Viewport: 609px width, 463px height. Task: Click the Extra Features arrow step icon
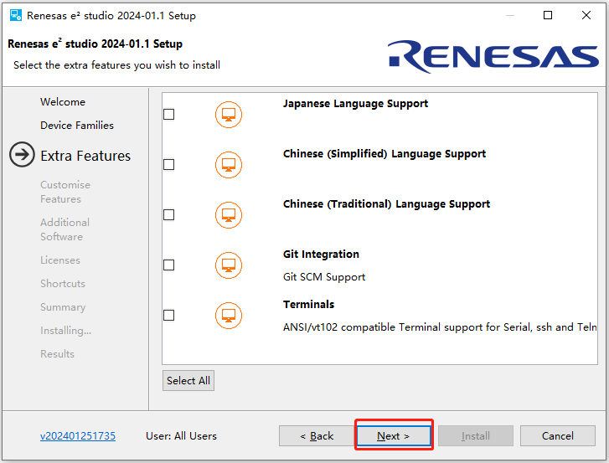[x=22, y=156]
